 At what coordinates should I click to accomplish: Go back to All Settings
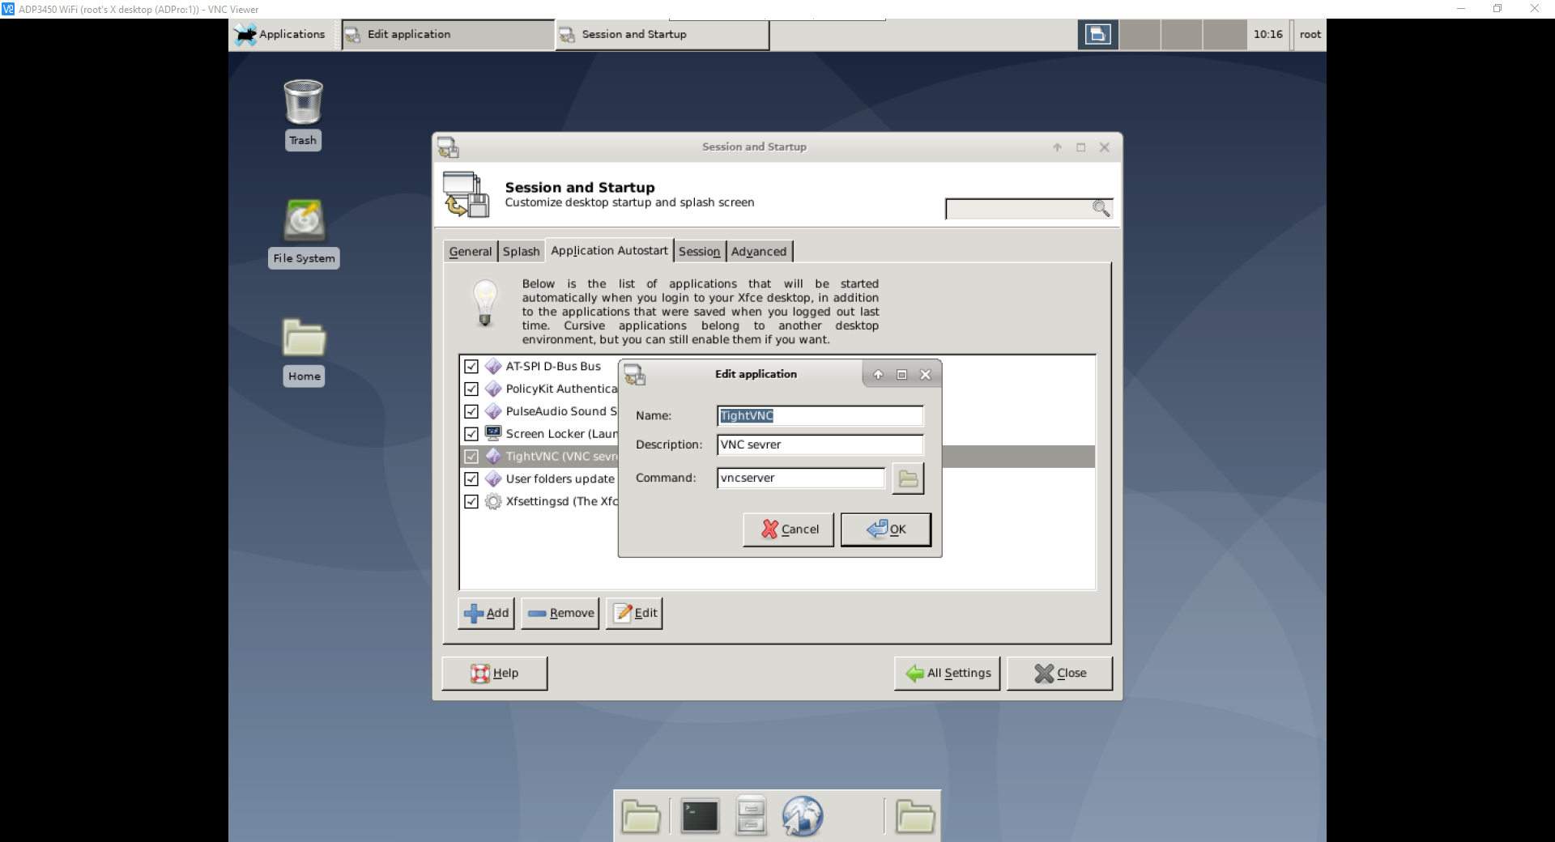948,674
